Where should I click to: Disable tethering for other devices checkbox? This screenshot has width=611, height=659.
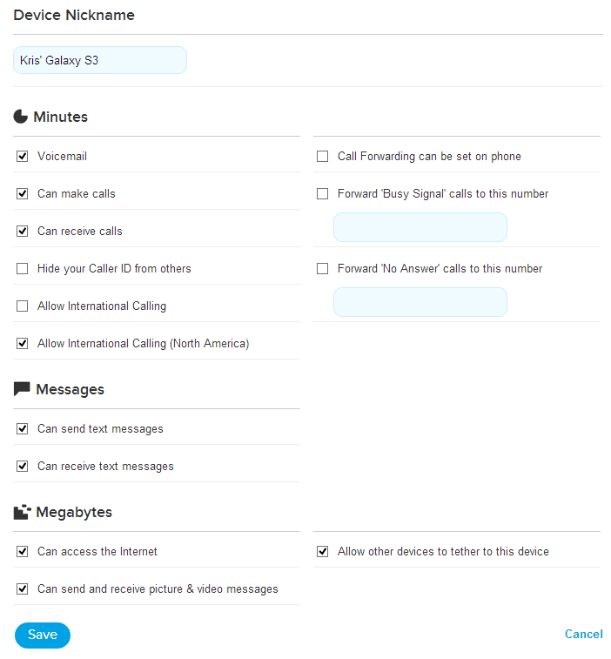click(322, 551)
